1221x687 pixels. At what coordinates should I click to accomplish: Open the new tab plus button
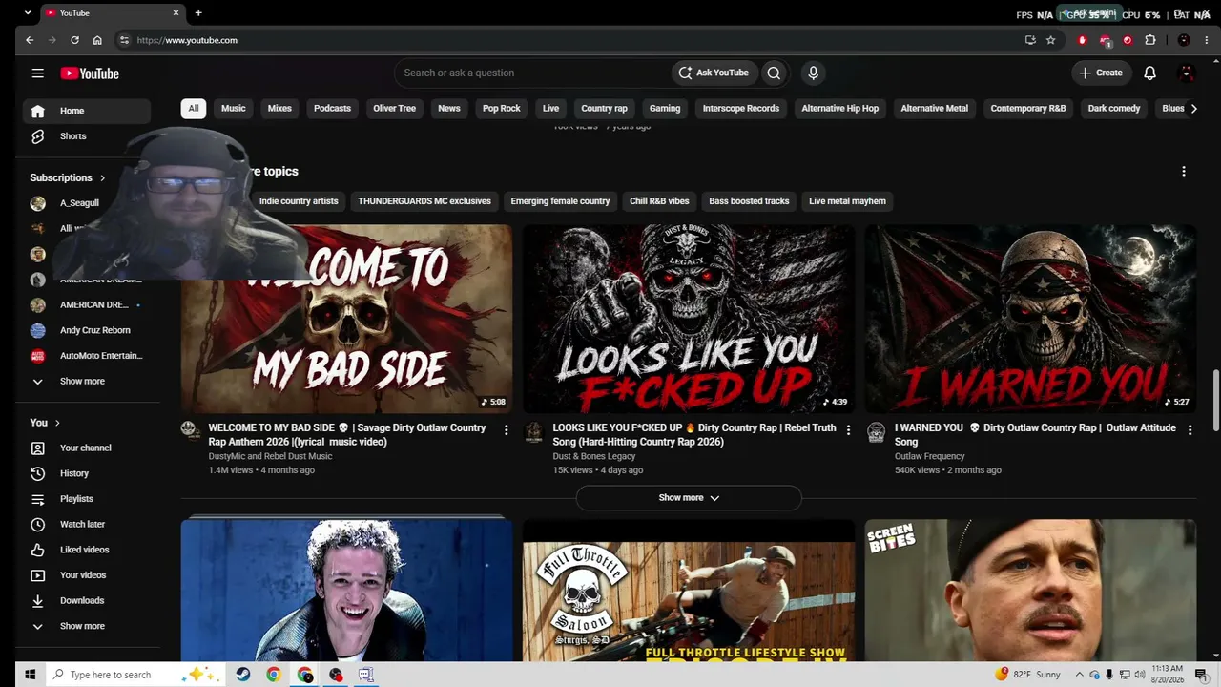[198, 13]
